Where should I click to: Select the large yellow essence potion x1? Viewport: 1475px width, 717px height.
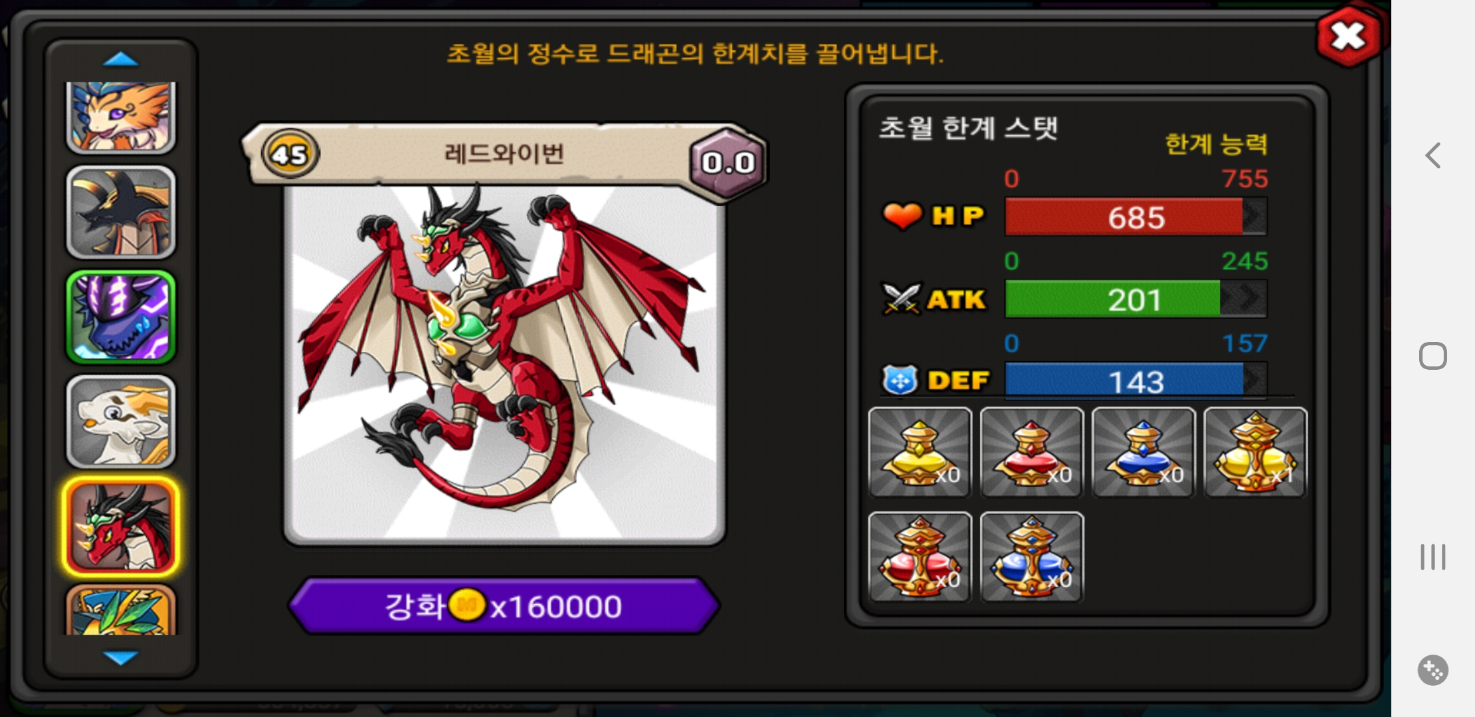point(1255,452)
